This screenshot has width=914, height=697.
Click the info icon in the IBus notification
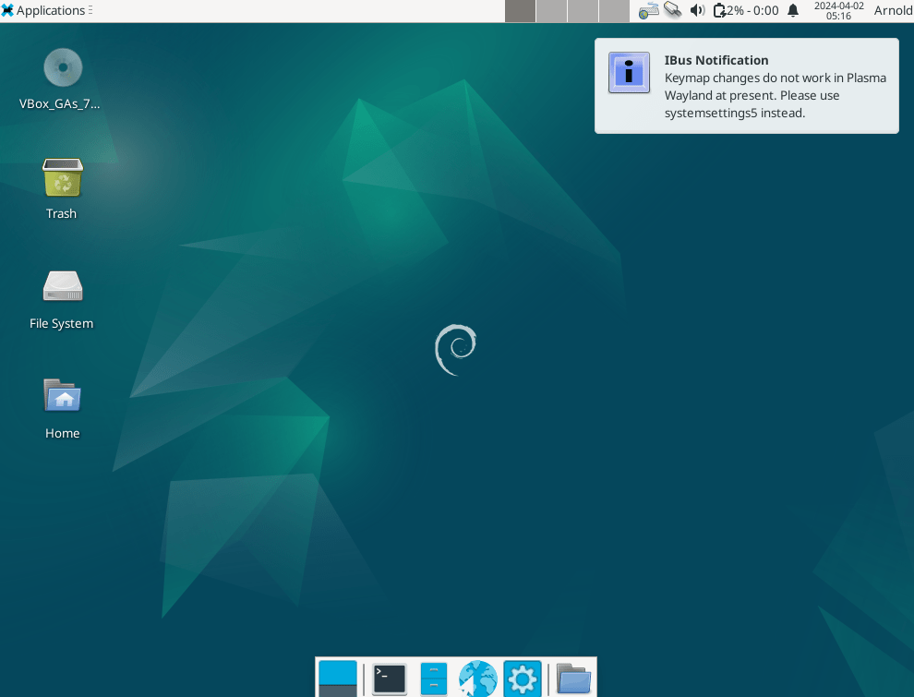(629, 73)
